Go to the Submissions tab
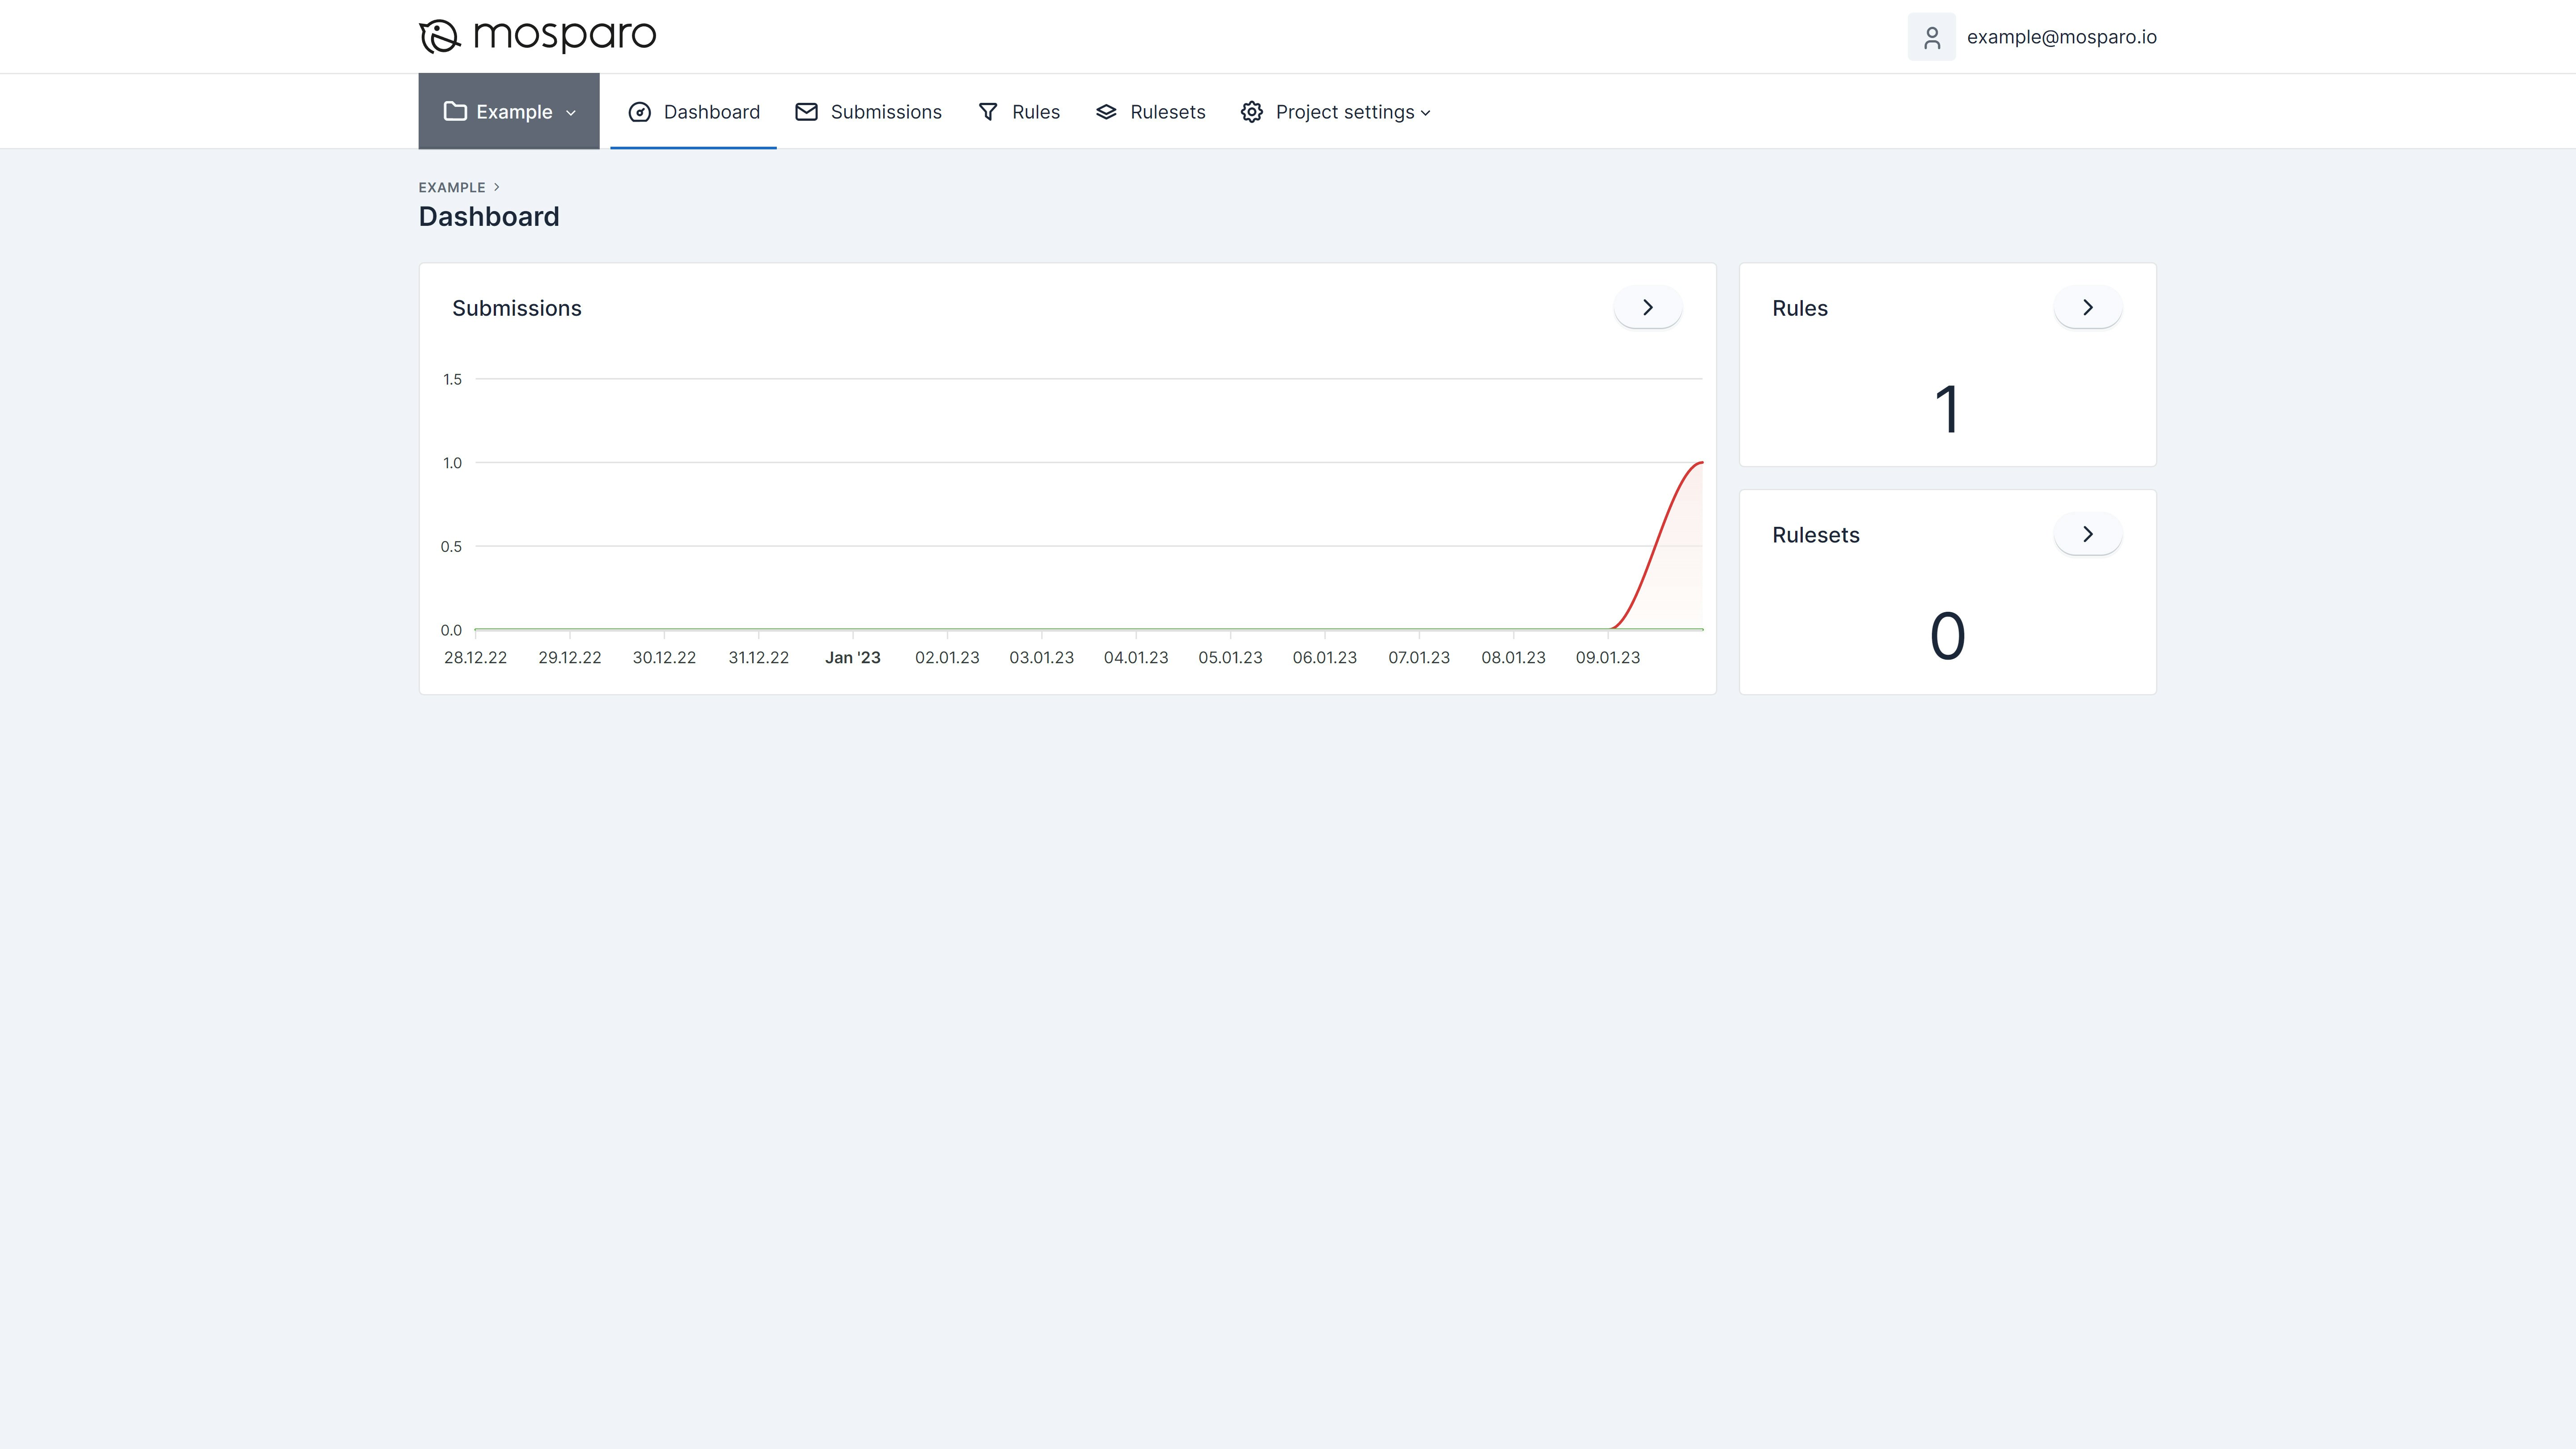 (868, 112)
